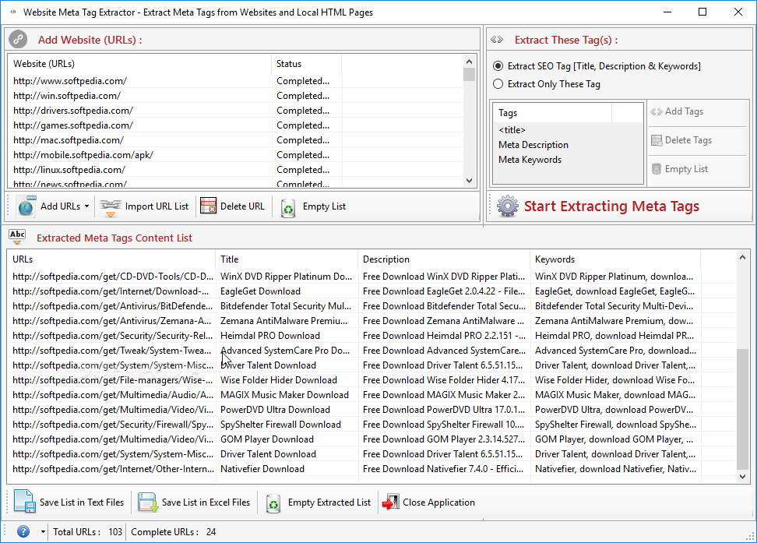Click the angle brackets icon by Extract These Tags
Screen dimensions: 757x543
point(497,40)
